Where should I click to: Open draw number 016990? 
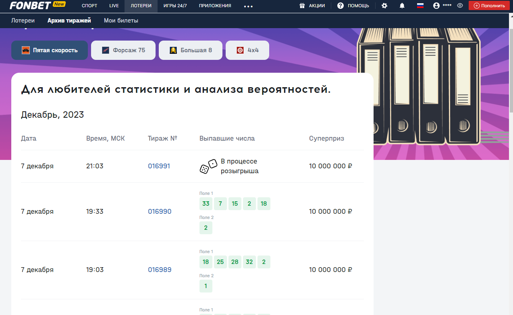point(160,211)
